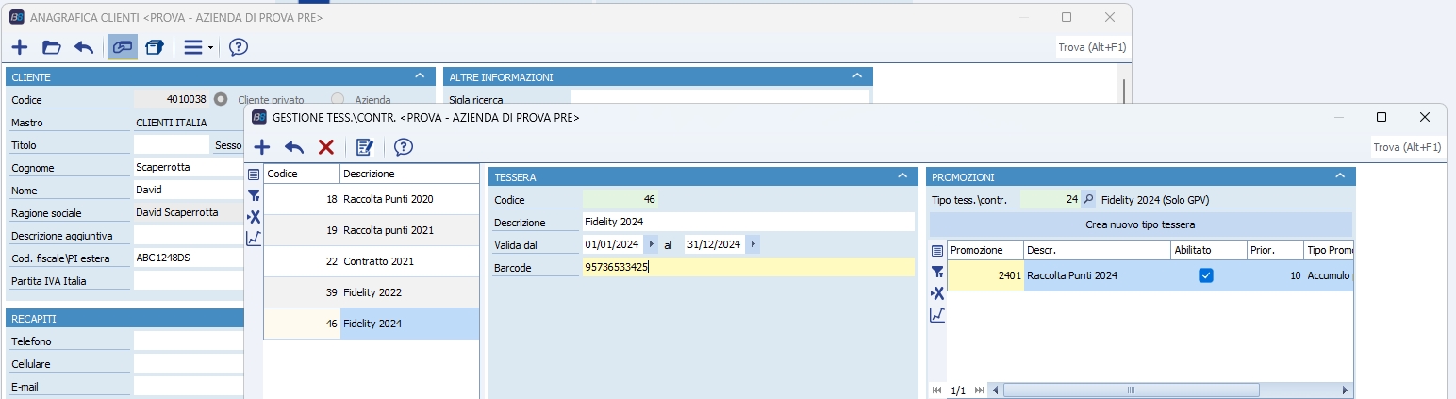Click the Sigla ricerca input field
Screen dimensions: 1456x399
720,97
